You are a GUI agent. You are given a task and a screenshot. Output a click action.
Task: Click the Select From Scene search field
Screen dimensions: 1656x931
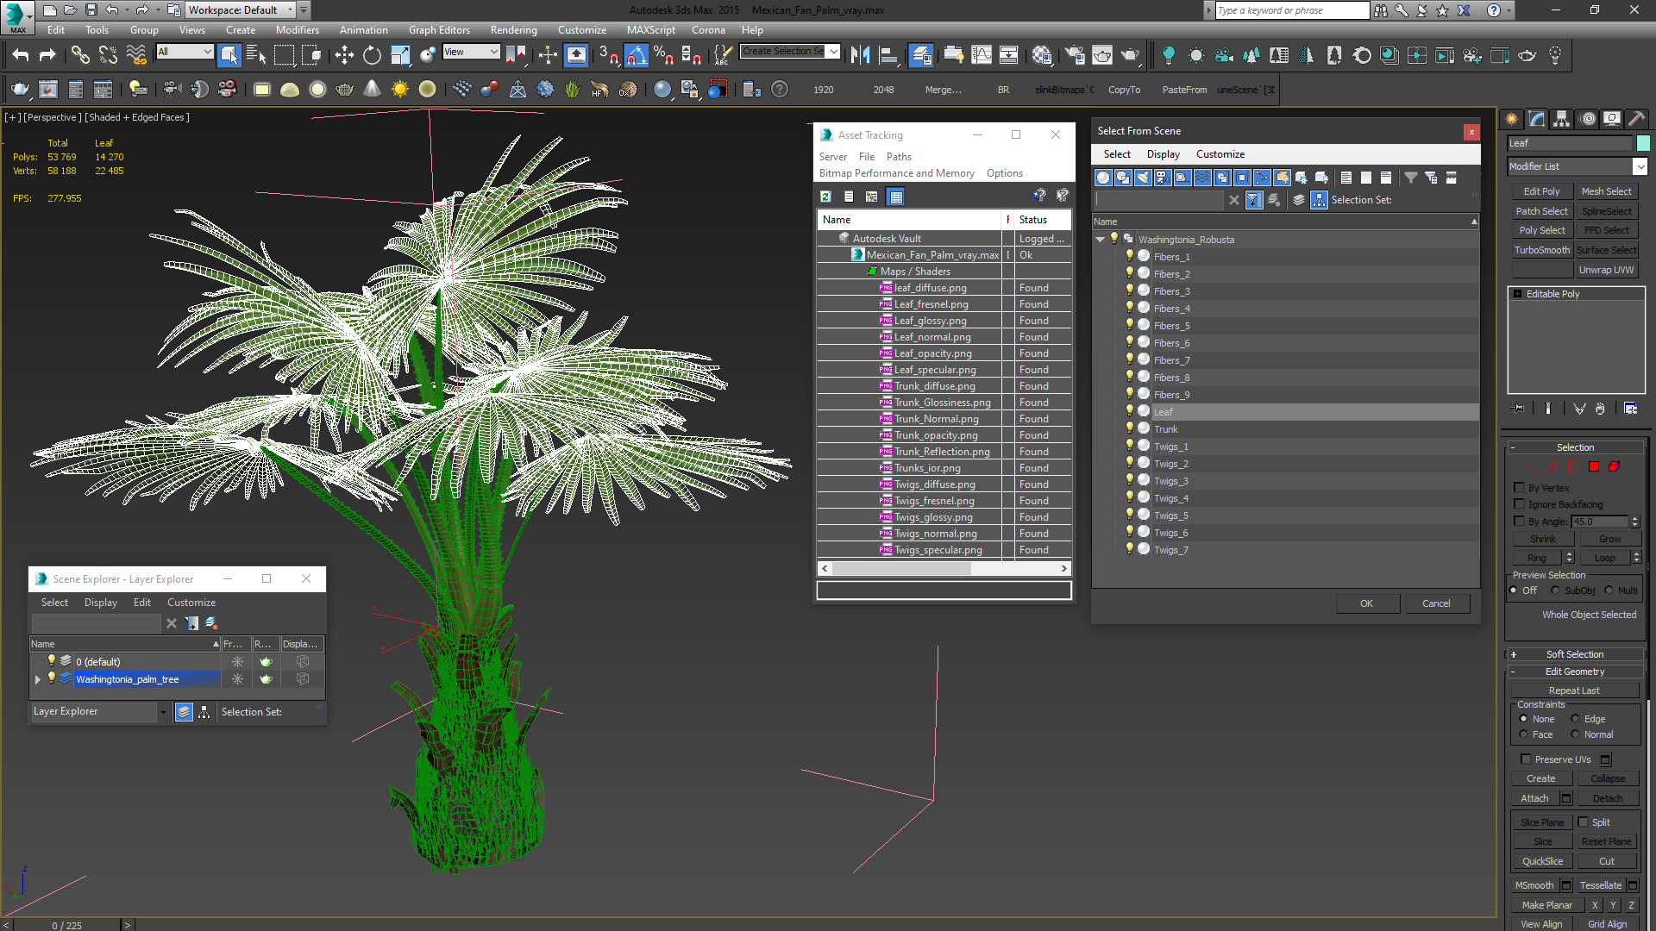click(x=1159, y=200)
